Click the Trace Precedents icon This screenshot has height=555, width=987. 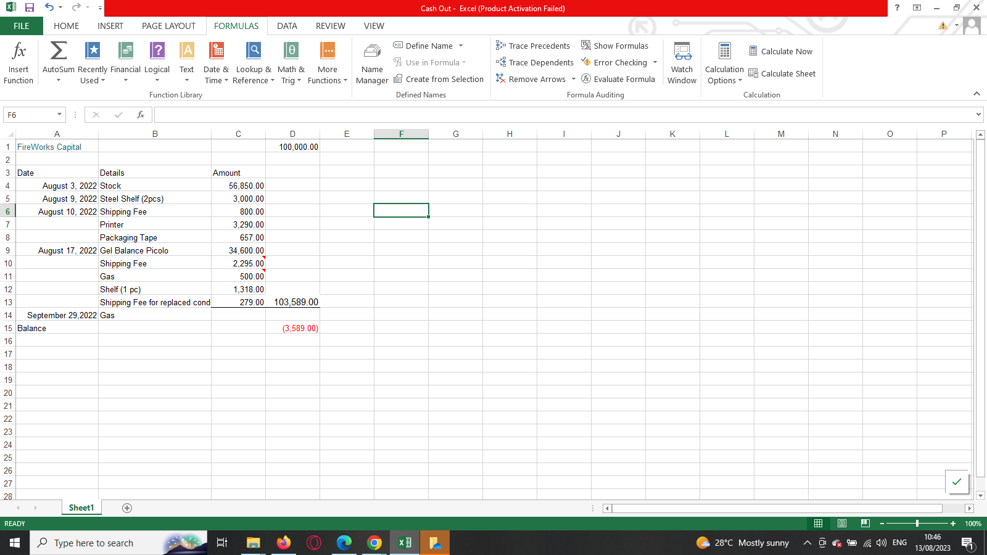501,46
